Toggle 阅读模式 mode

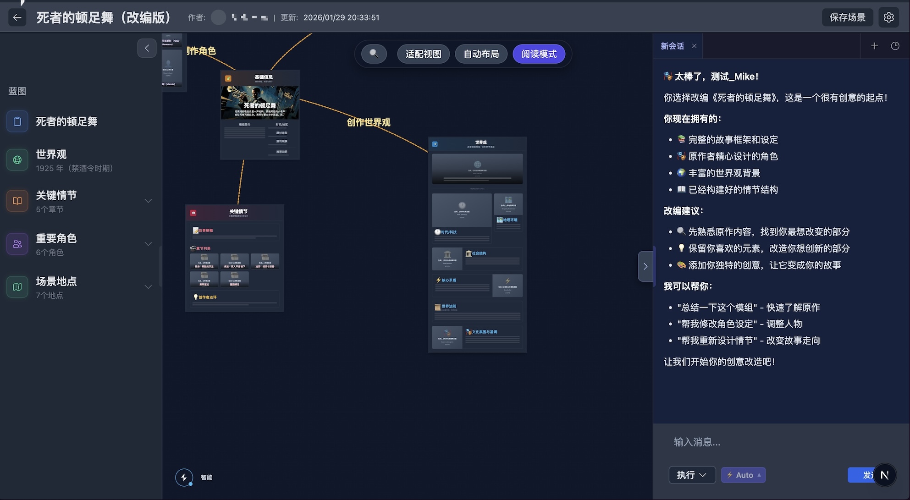click(539, 54)
